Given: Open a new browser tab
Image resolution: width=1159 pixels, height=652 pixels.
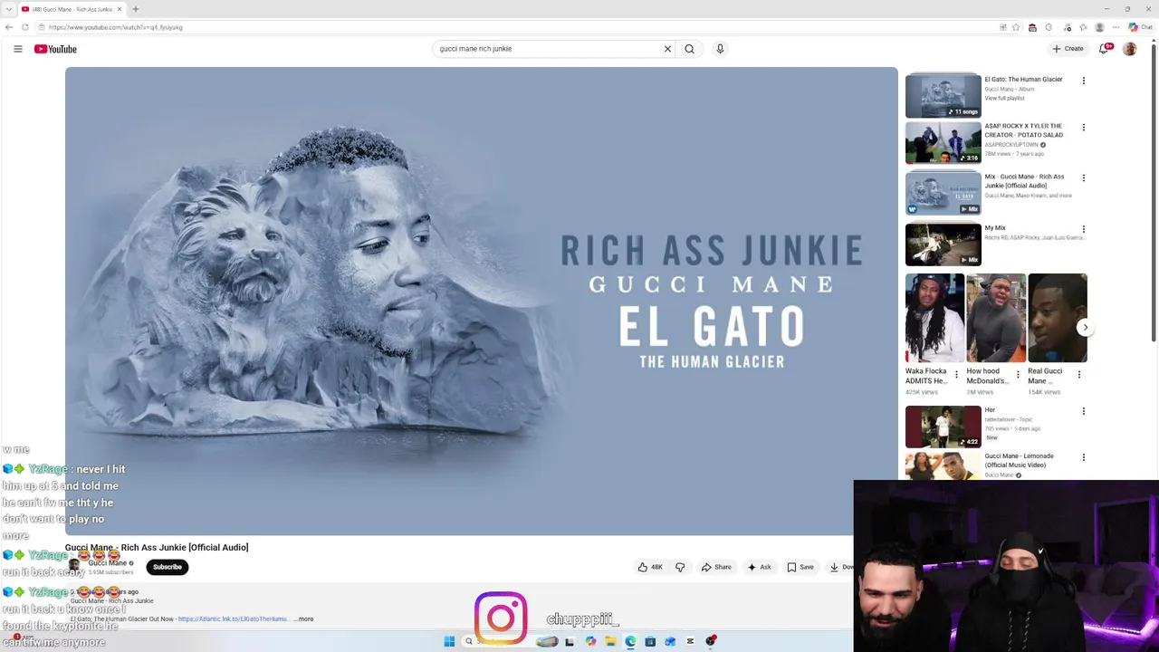Looking at the screenshot, I should coord(136,9).
